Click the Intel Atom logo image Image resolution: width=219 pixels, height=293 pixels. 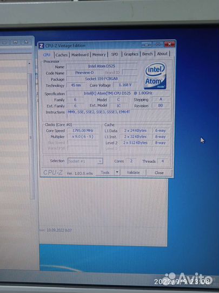point(155,75)
